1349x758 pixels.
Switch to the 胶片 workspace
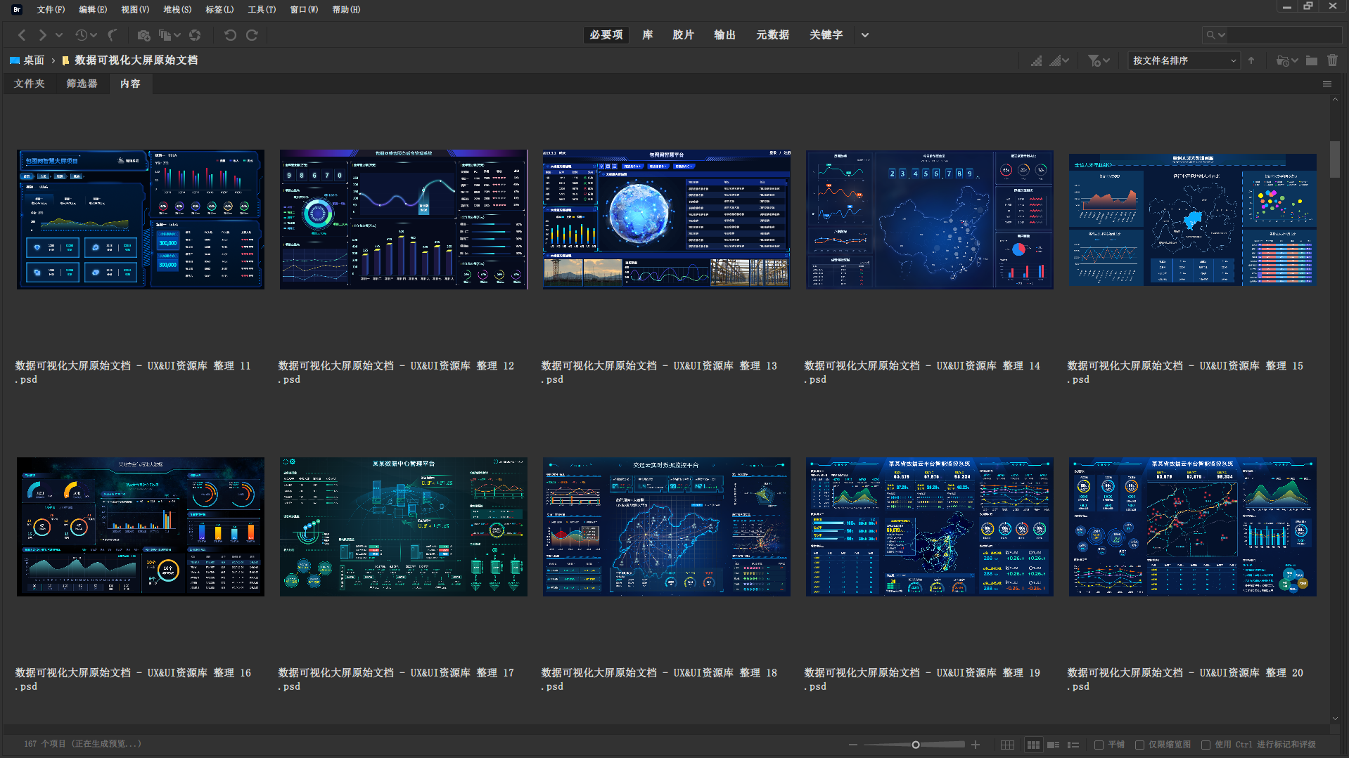(x=683, y=35)
